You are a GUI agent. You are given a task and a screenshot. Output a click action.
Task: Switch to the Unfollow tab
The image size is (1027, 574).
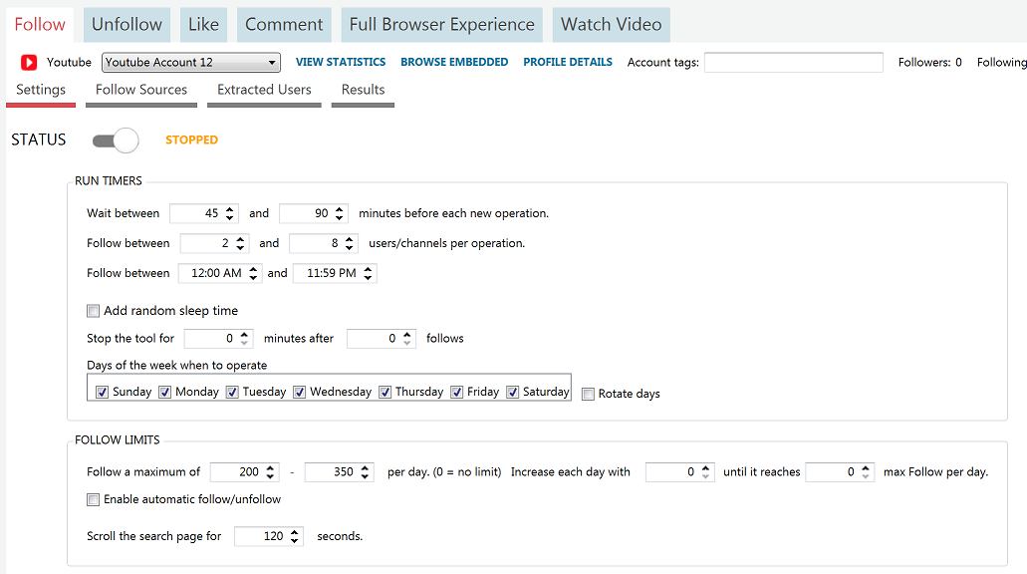pyautogui.click(x=127, y=24)
